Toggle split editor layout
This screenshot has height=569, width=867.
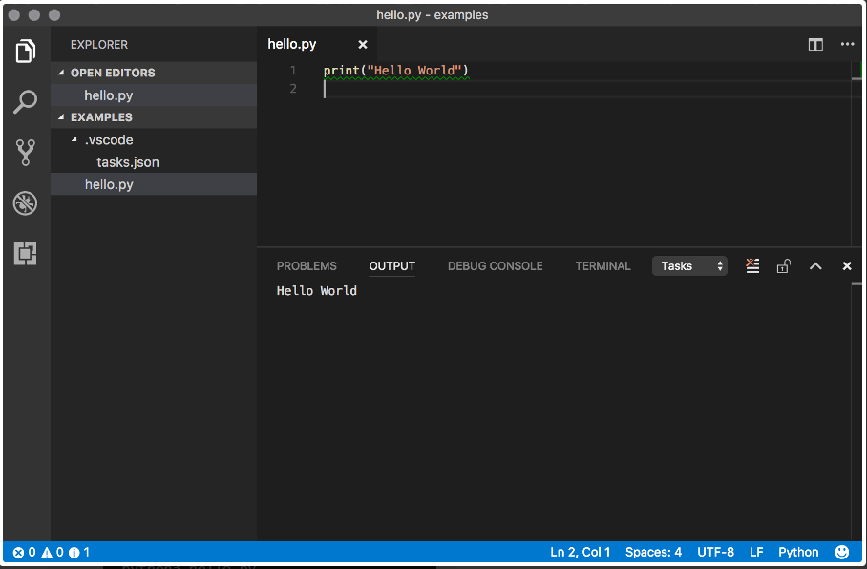814,44
